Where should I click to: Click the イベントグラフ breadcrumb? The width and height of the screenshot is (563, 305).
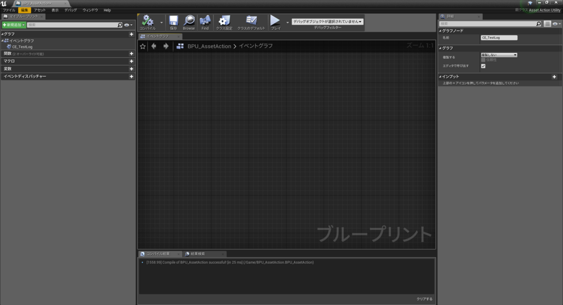coord(256,46)
